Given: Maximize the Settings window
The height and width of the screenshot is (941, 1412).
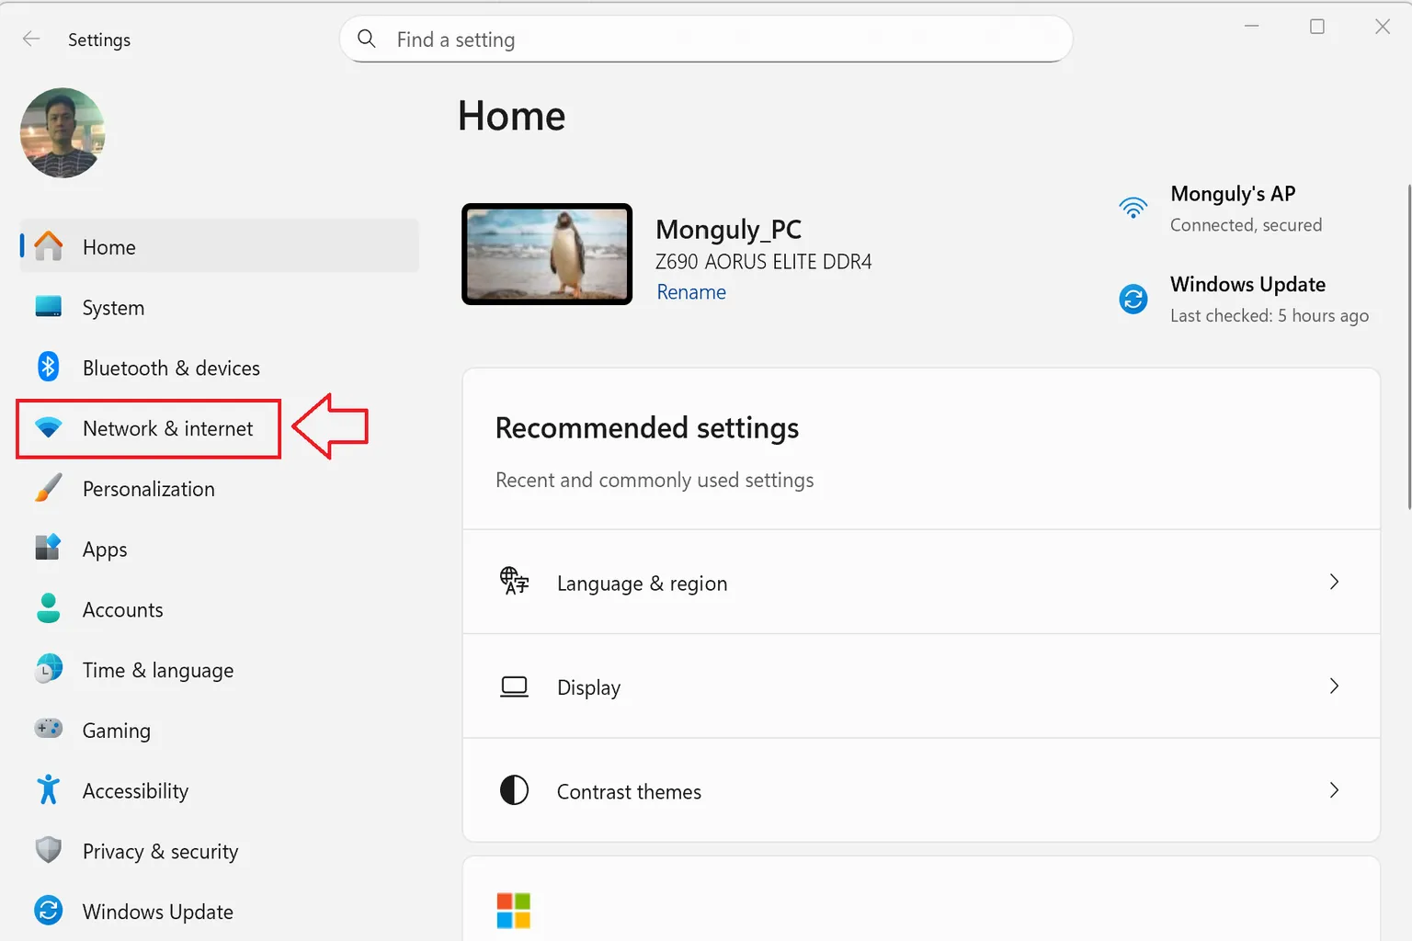Looking at the screenshot, I should 1316,27.
